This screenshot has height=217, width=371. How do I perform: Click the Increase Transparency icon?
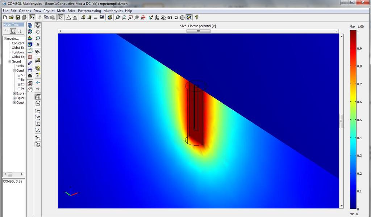[38, 138]
